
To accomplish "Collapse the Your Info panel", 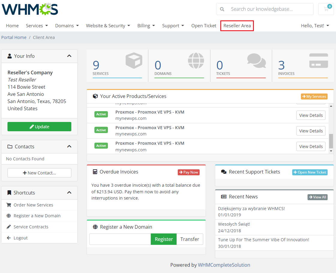I will pos(69,56).
